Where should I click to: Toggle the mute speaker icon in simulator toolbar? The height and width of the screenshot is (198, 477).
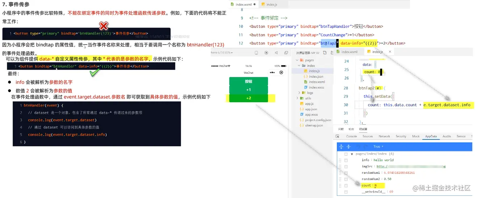point(276,53)
